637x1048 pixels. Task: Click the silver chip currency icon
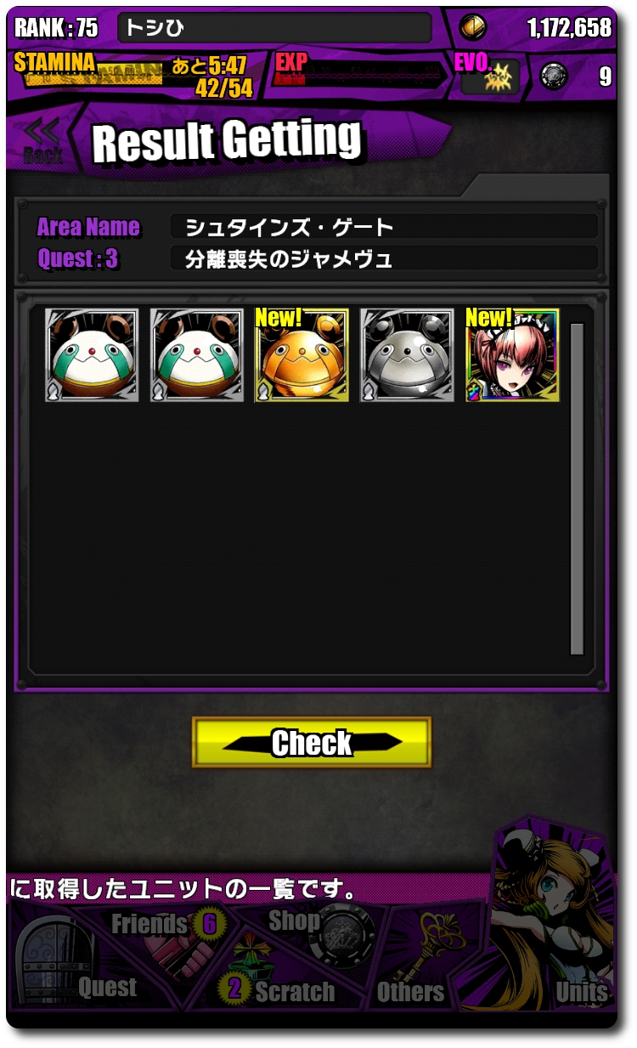tap(554, 76)
